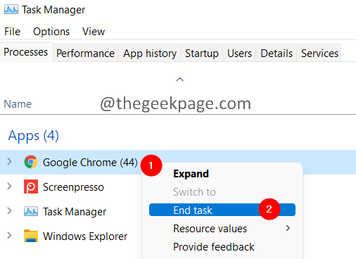Viewport: 356px width, 259px height.
Task: Select End task in the context menu
Action: tap(222, 210)
